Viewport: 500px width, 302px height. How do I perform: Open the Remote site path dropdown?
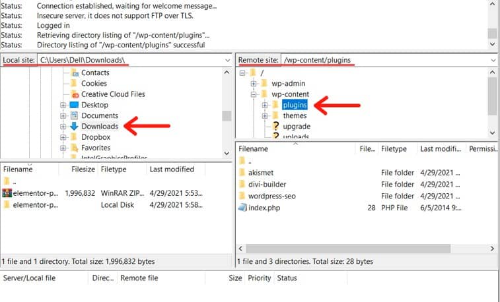pos(493,61)
